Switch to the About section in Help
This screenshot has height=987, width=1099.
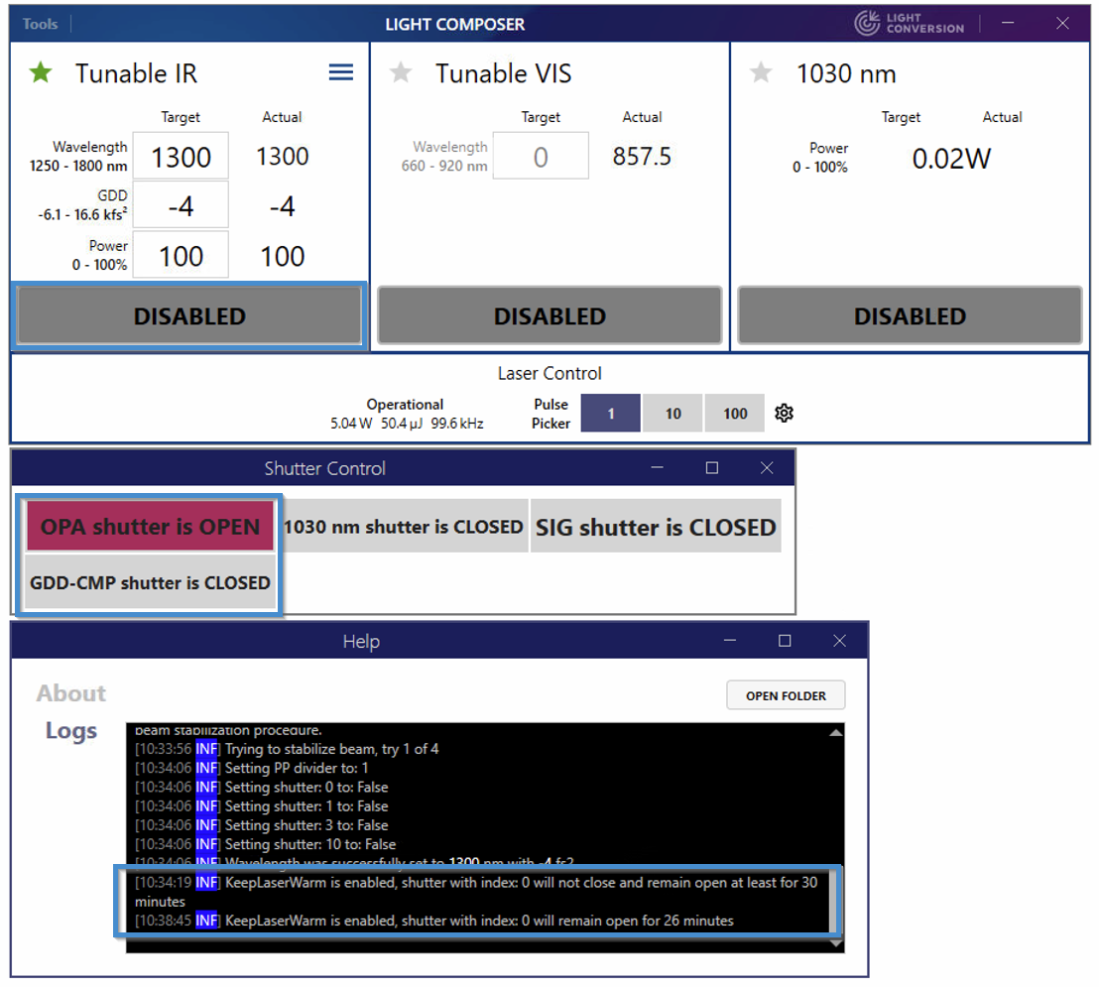(x=71, y=692)
